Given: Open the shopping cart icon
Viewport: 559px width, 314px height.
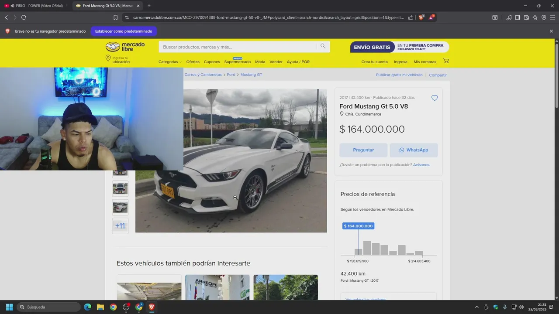Looking at the screenshot, I should click(x=446, y=61).
